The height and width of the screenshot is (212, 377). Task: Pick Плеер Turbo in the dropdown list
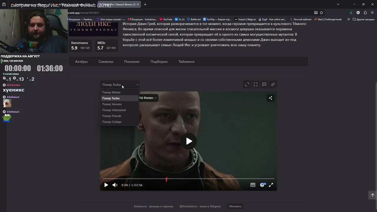click(x=120, y=98)
